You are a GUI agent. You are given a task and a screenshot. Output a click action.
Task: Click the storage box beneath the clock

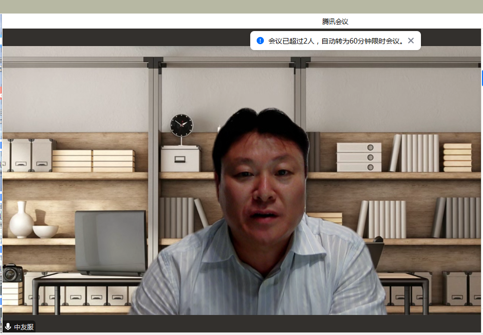point(180,159)
